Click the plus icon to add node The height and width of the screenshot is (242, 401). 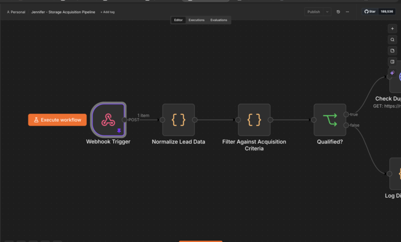(392, 28)
